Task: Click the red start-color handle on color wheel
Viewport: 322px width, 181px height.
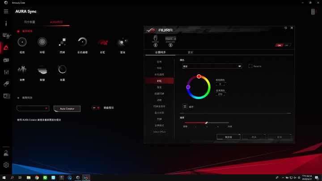Action: pyautogui.click(x=199, y=76)
